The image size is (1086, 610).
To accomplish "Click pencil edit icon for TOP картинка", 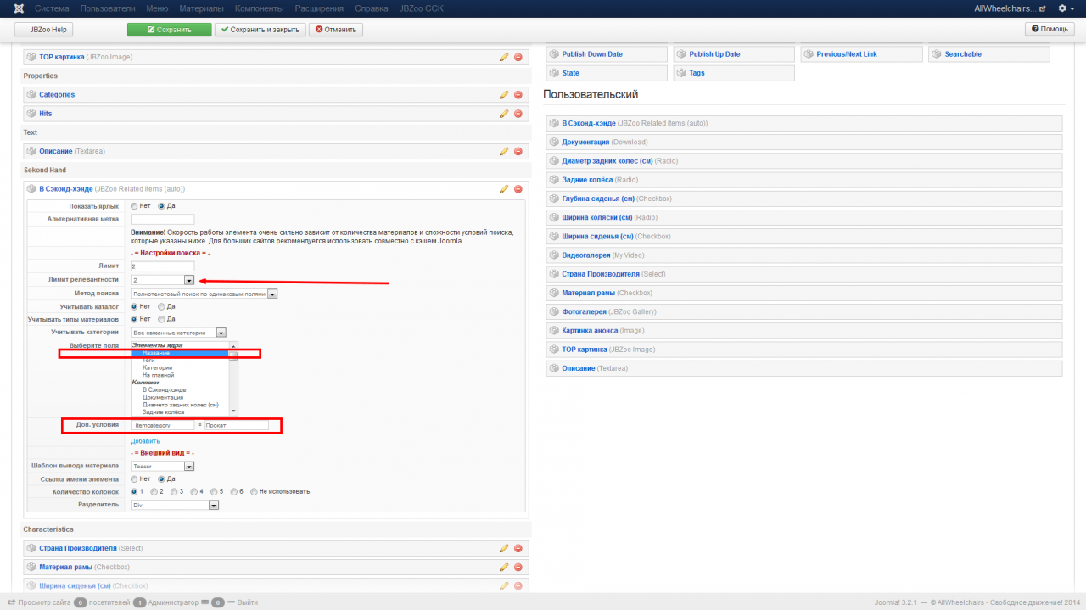I will (x=504, y=58).
